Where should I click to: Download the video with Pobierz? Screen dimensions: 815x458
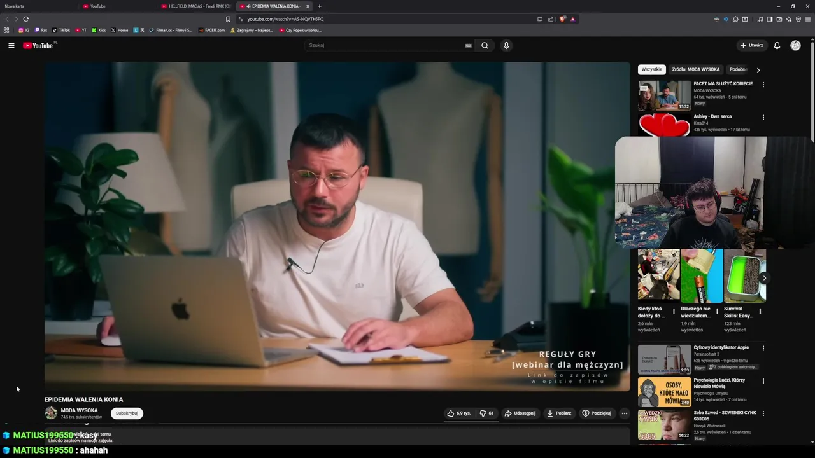click(x=559, y=413)
